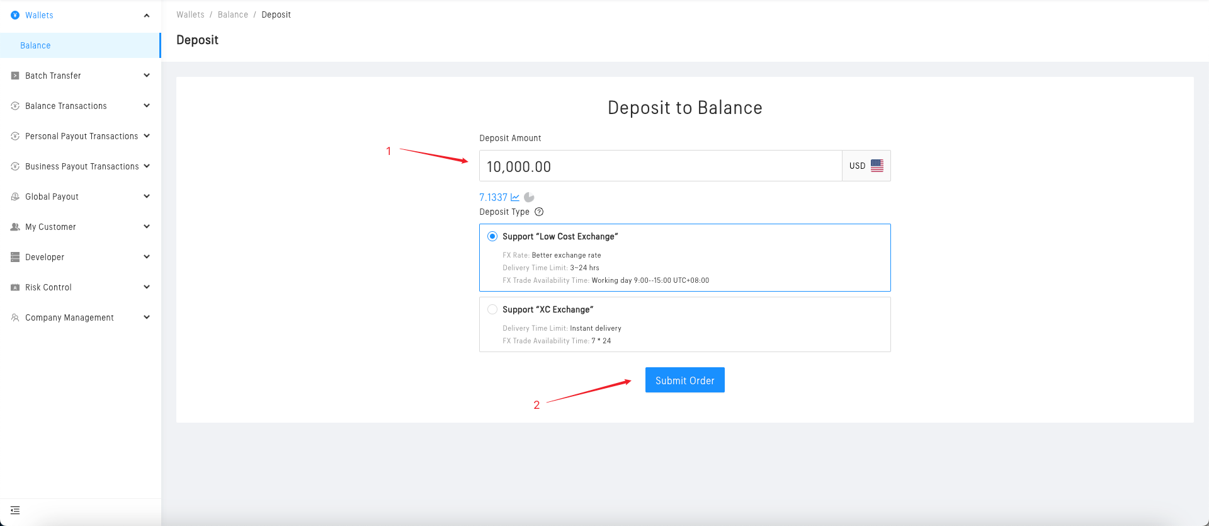This screenshot has height=526, width=1209.
Task: Select the "XC Exchange" radio option
Action: (x=492, y=309)
